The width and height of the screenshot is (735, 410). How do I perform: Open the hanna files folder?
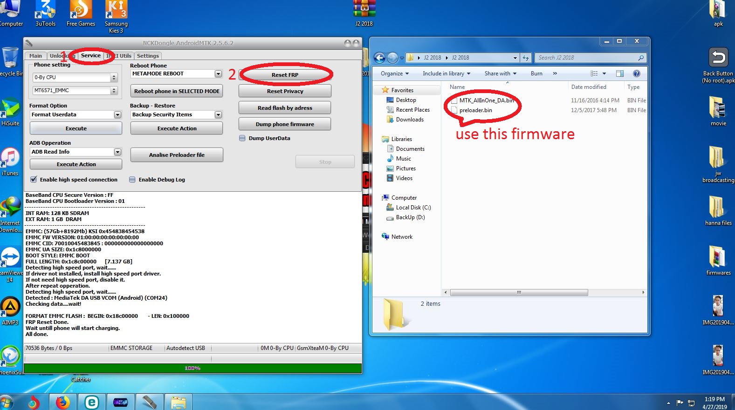click(x=718, y=210)
